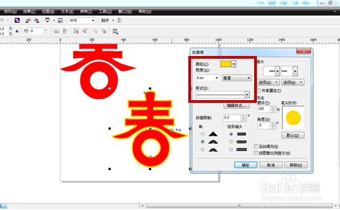Open the start arrowhead dropdown
The width and height of the screenshot is (340, 210).
click(x=277, y=71)
